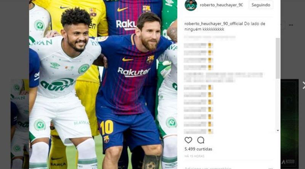Viewport: 305px width, 169px height.
Task: Click the Acesso logo on the right image
Action: coord(288,162)
